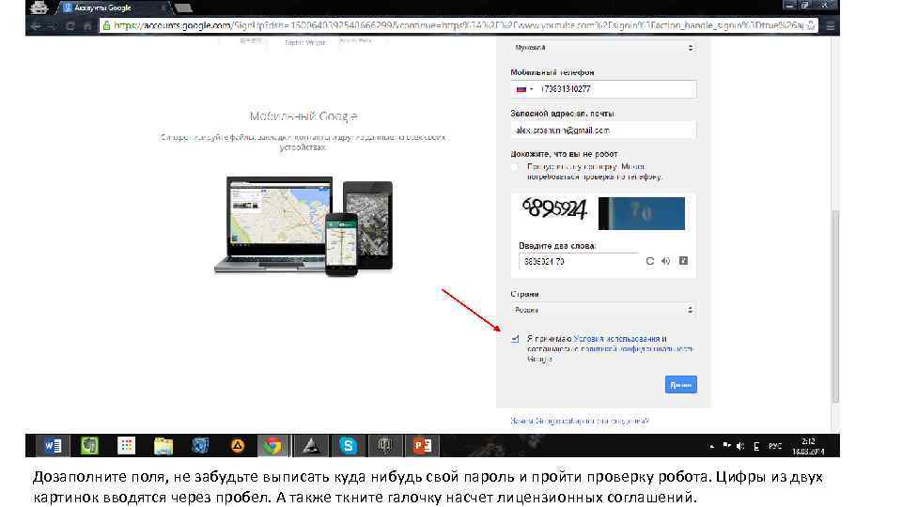Image resolution: width=902 pixels, height=507 pixels.
Task: Open the orange round taskbar app
Action: pyautogui.click(x=237, y=445)
